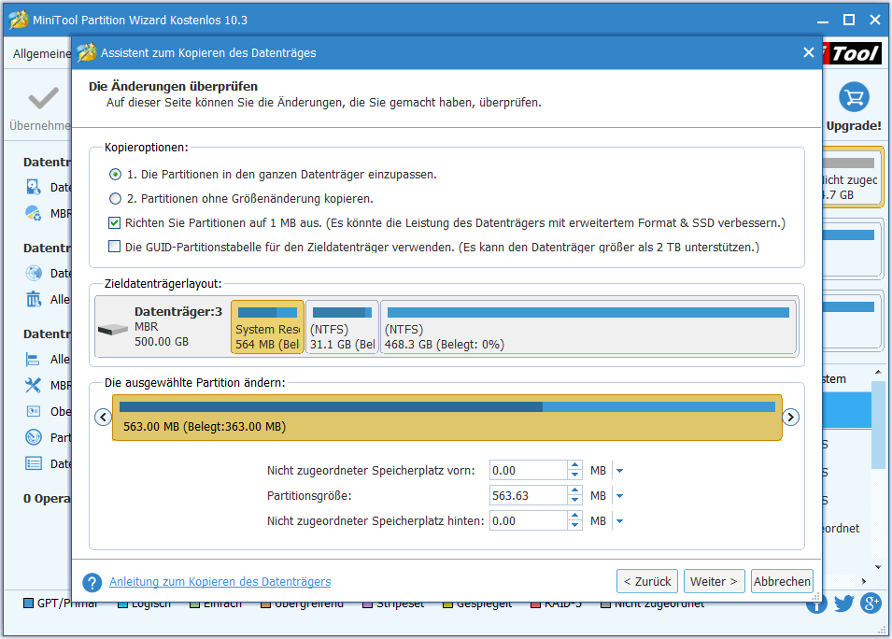Open the Allgemeine menu in main window
Screen dimensions: 892x639
42,53
